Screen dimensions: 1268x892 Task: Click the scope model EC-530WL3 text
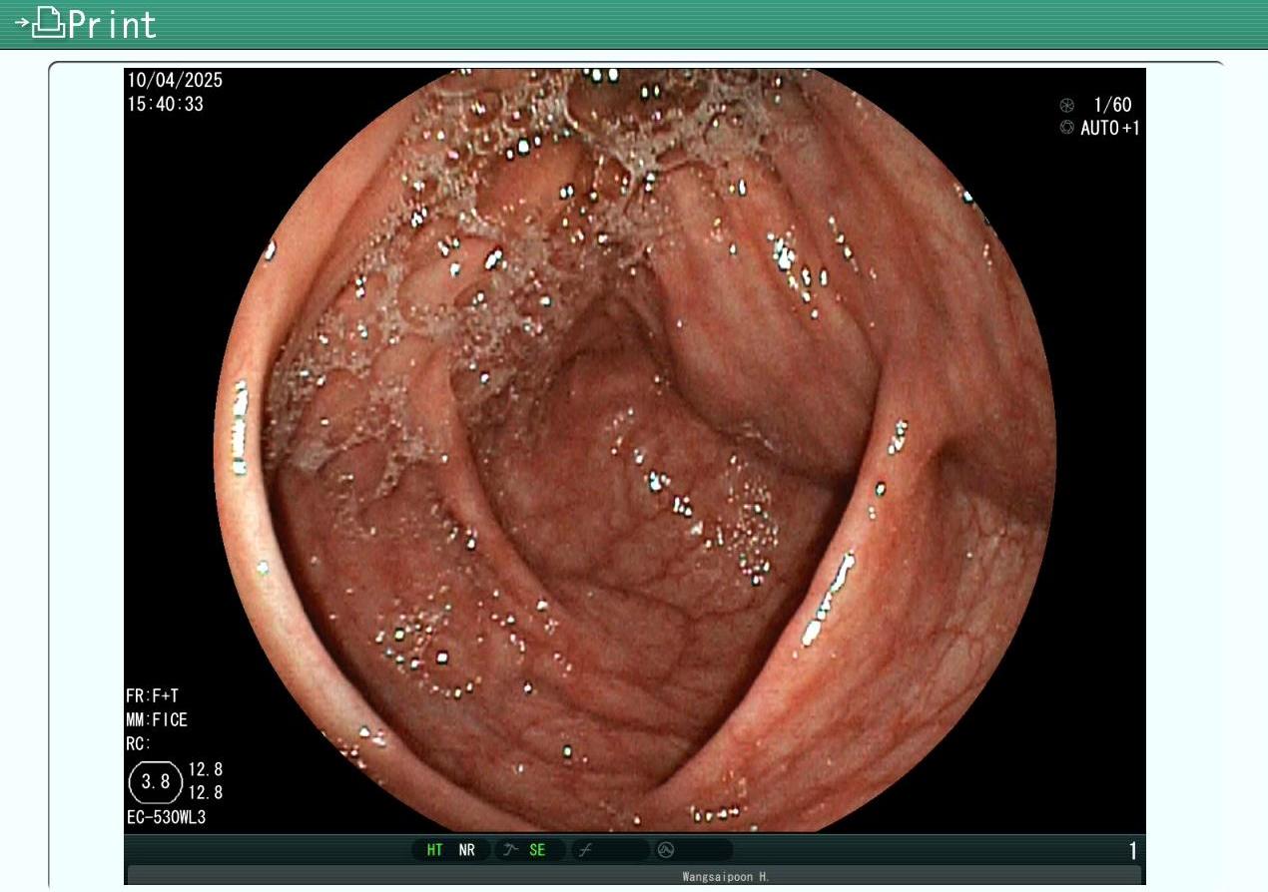click(x=167, y=817)
